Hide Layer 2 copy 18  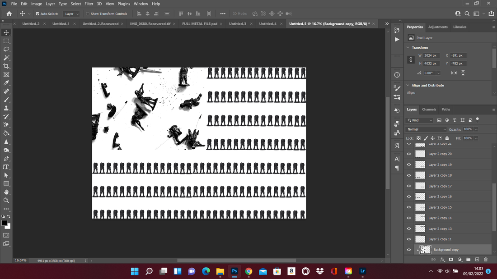pos(409,175)
